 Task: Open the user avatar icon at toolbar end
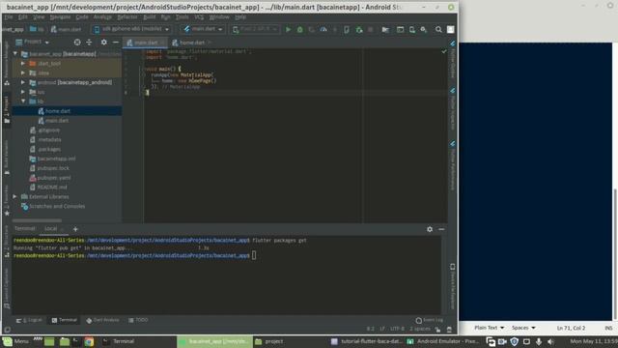451,30
